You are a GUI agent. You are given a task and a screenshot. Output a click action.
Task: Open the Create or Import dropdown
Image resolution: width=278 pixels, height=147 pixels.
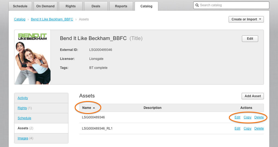246,19
